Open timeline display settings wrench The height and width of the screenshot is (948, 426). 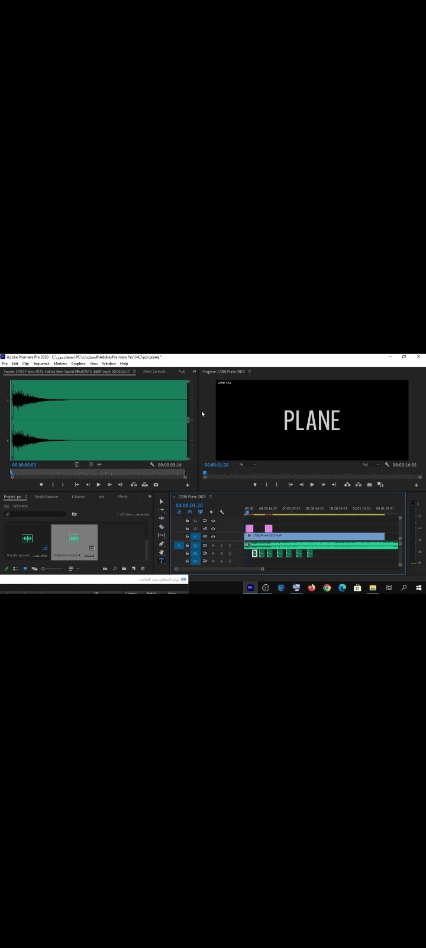(x=221, y=512)
